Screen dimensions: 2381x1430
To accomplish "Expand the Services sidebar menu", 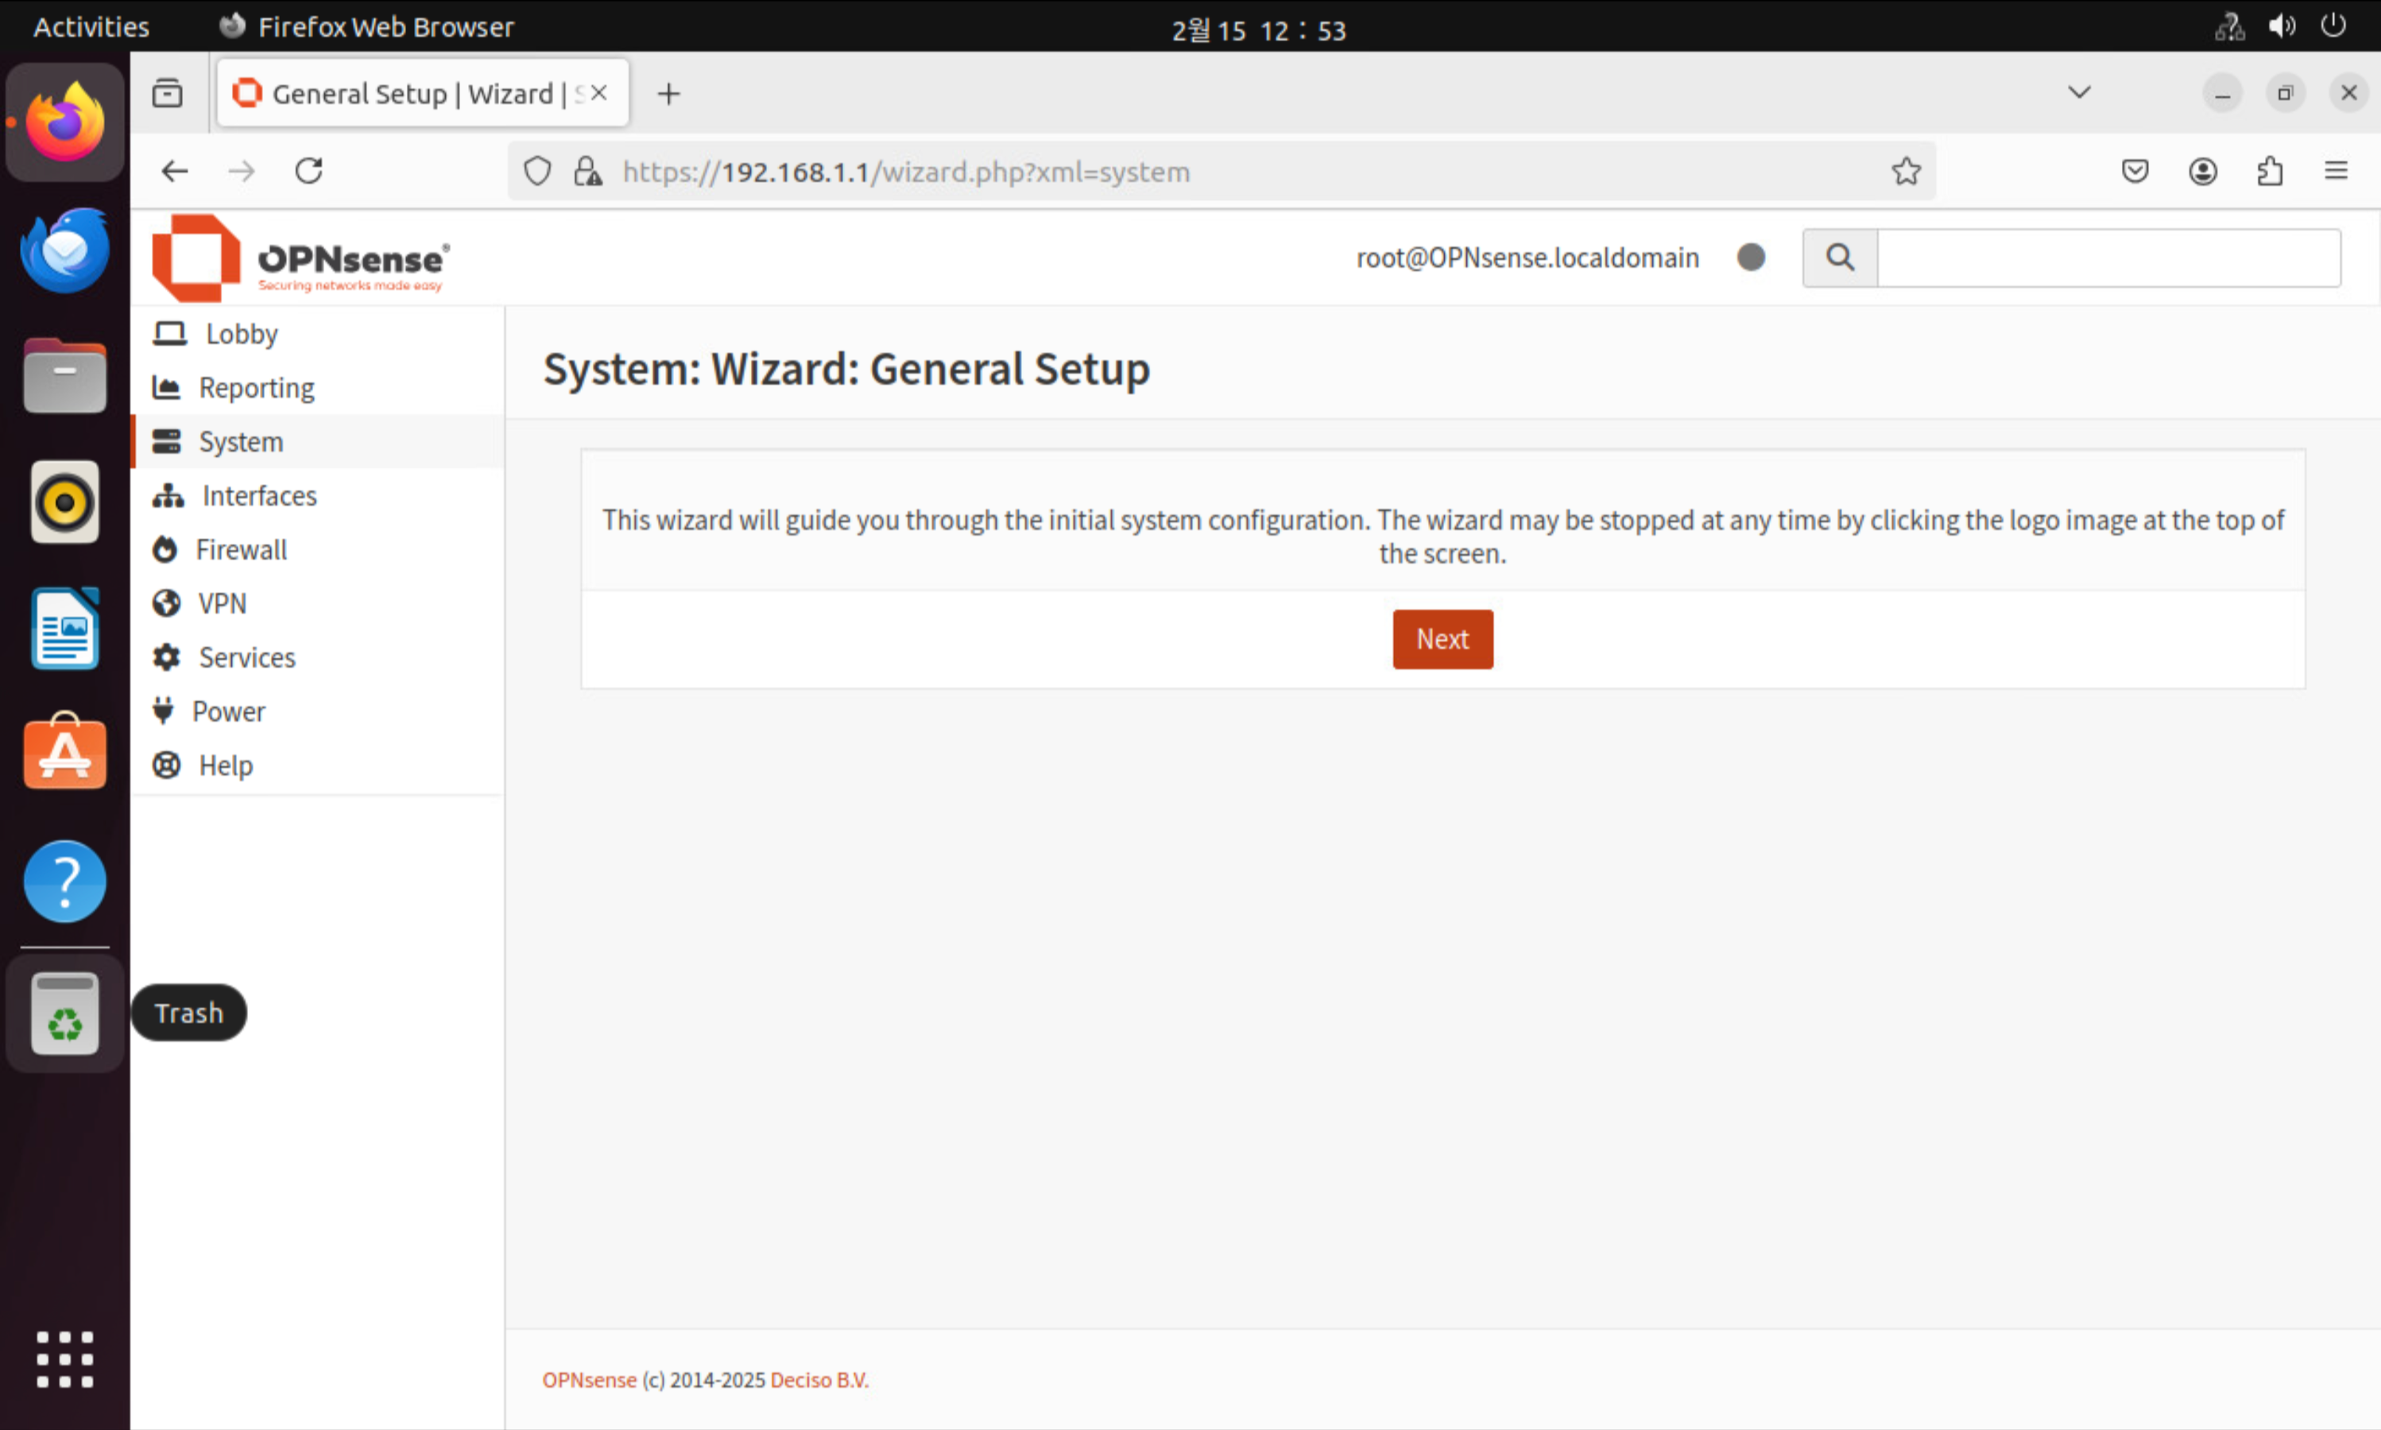I will (246, 658).
